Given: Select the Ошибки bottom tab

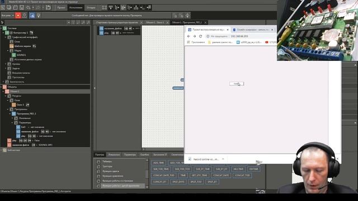Looking at the screenshot, I should coord(144,155).
